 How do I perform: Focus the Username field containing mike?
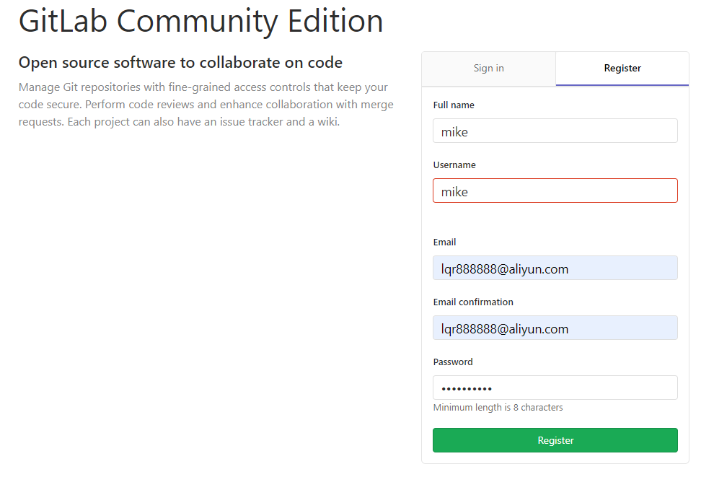555,191
